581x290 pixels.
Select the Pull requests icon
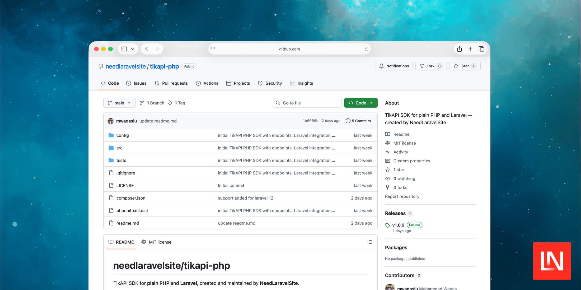156,83
